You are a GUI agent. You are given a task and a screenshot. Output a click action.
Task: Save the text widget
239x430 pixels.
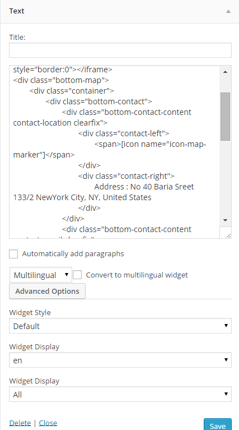click(218, 424)
